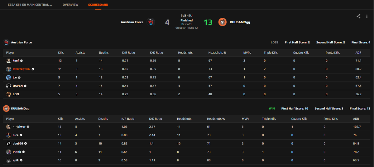Image resolution: width=374 pixels, height=167 pixels.
Task: Click verified badge next to abe666
Action: point(26,144)
